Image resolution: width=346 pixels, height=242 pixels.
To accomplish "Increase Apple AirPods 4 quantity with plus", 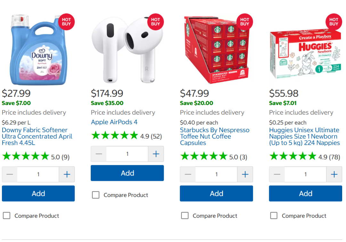I will click(x=156, y=154).
